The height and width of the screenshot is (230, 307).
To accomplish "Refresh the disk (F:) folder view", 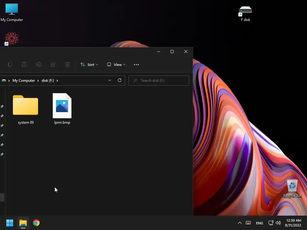I will [x=120, y=80].
